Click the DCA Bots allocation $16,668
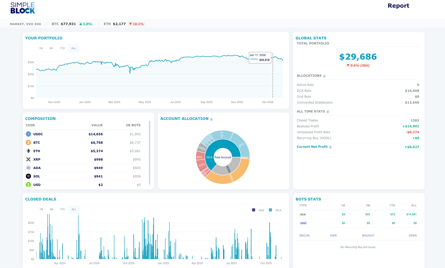Image resolution: width=445 pixels, height=268 pixels. 412,91
